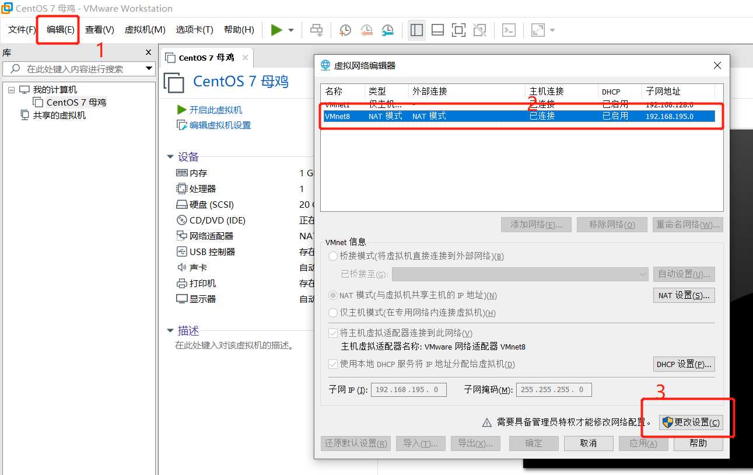Viewport: 753px width, 475px height.
Task: Click the 确定 button
Action: pos(534,443)
